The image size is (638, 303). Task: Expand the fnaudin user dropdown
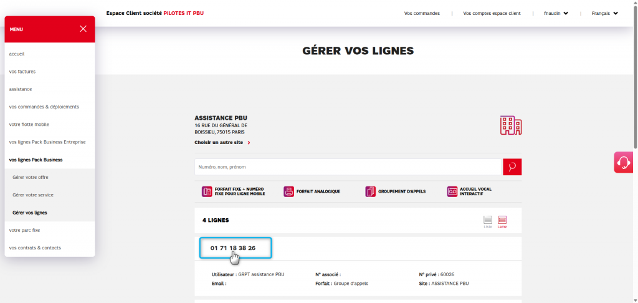tap(556, 14)
